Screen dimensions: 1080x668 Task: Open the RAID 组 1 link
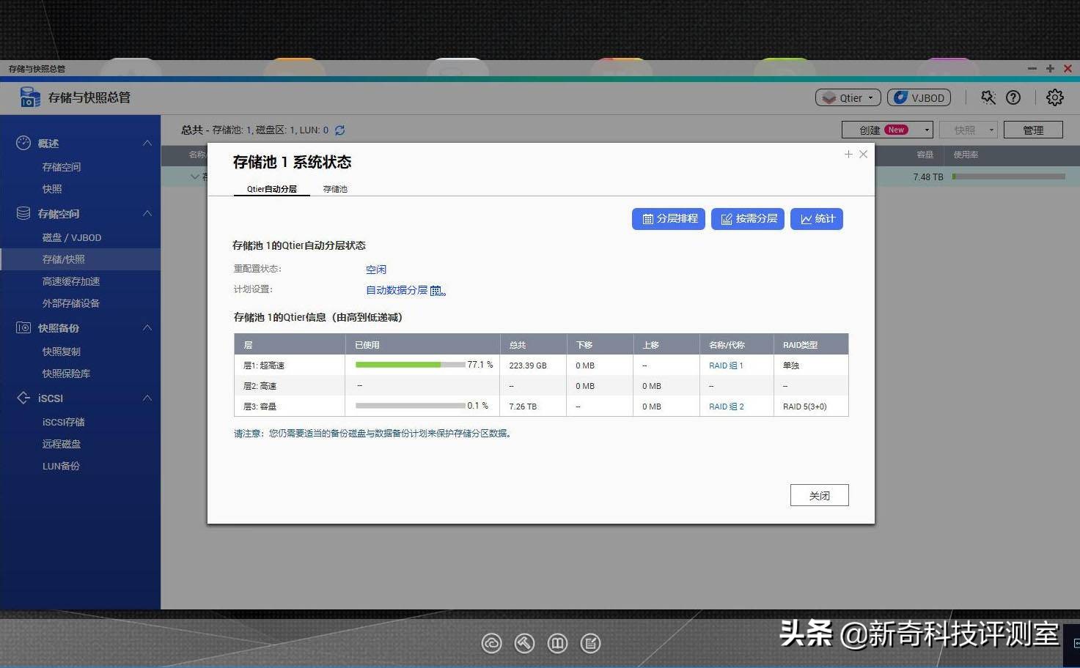[725, 365]
